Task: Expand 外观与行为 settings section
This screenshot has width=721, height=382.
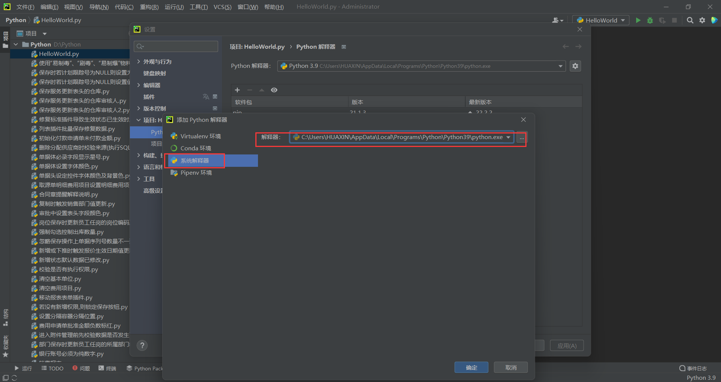Action: click(x=139, y=61)
